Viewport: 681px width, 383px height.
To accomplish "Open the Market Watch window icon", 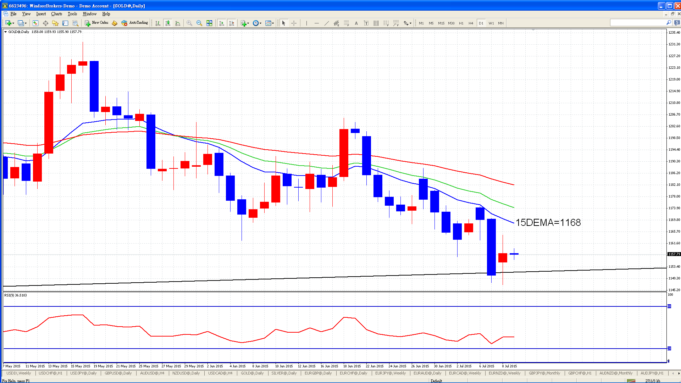I will tap(35, 23).
